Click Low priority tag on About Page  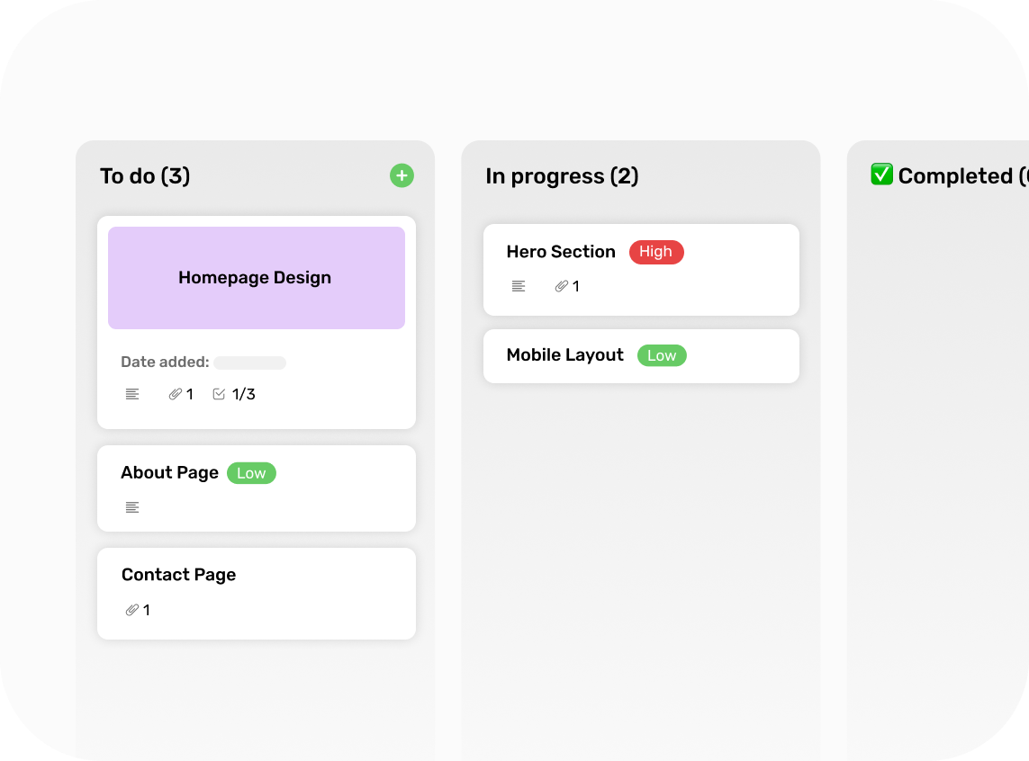pos(251,473)
